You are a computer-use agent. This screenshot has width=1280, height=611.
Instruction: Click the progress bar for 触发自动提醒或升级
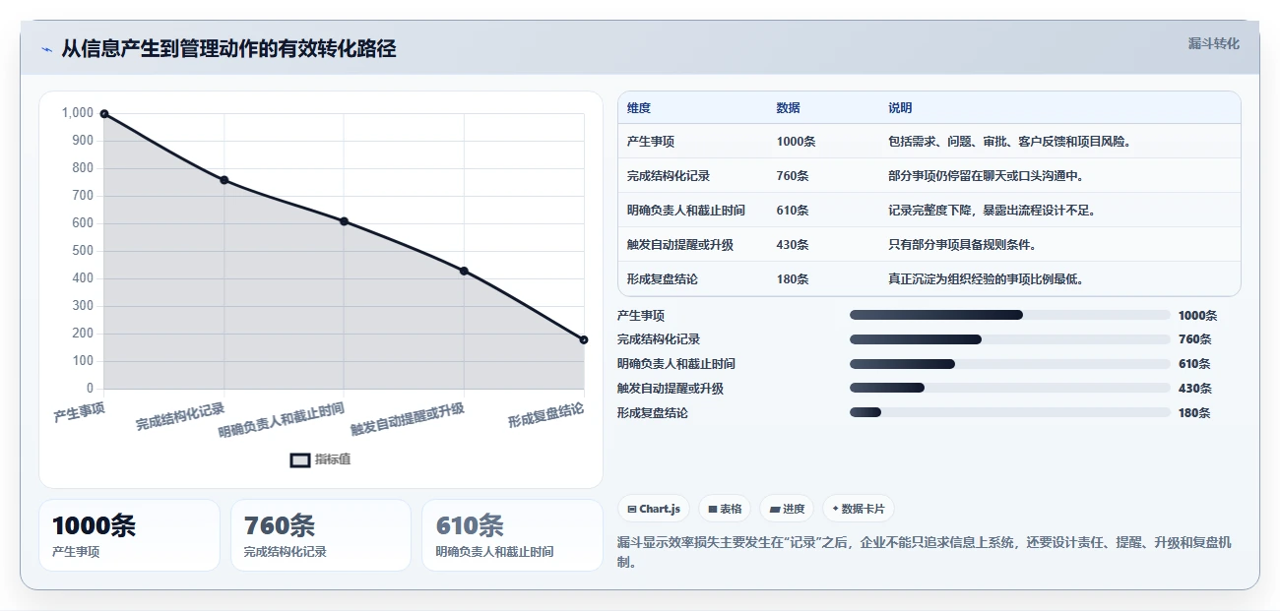1010,388
